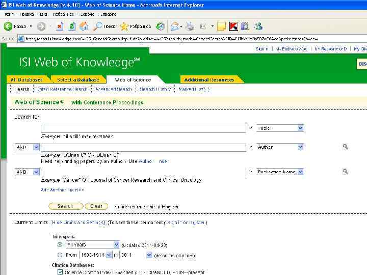Click the Author Finder link
This screenshot has height=275, width=367.
click(153, 161)
